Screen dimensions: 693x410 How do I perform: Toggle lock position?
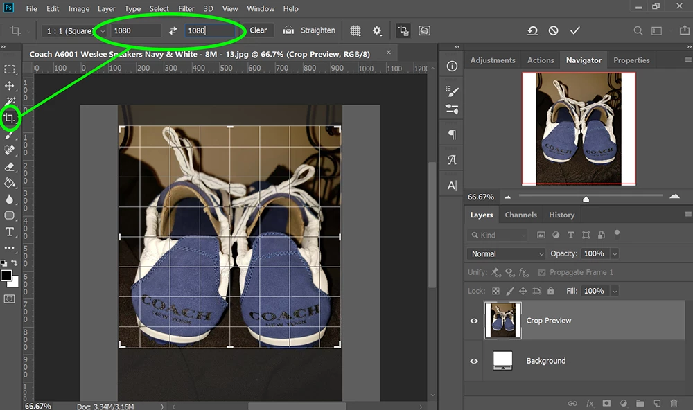[x=523, y=291]
